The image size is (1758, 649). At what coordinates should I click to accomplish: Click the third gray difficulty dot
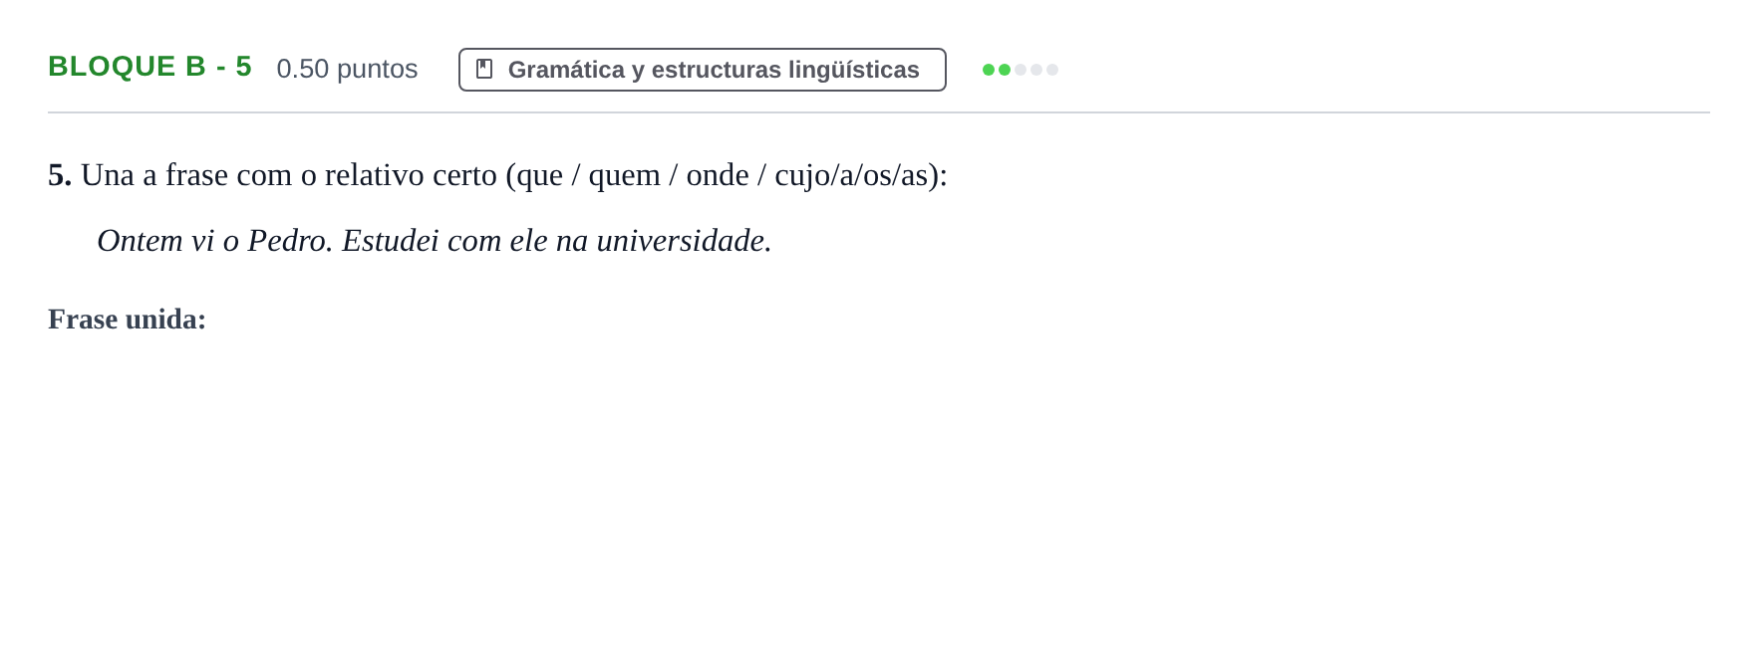tap(1021, 70)
